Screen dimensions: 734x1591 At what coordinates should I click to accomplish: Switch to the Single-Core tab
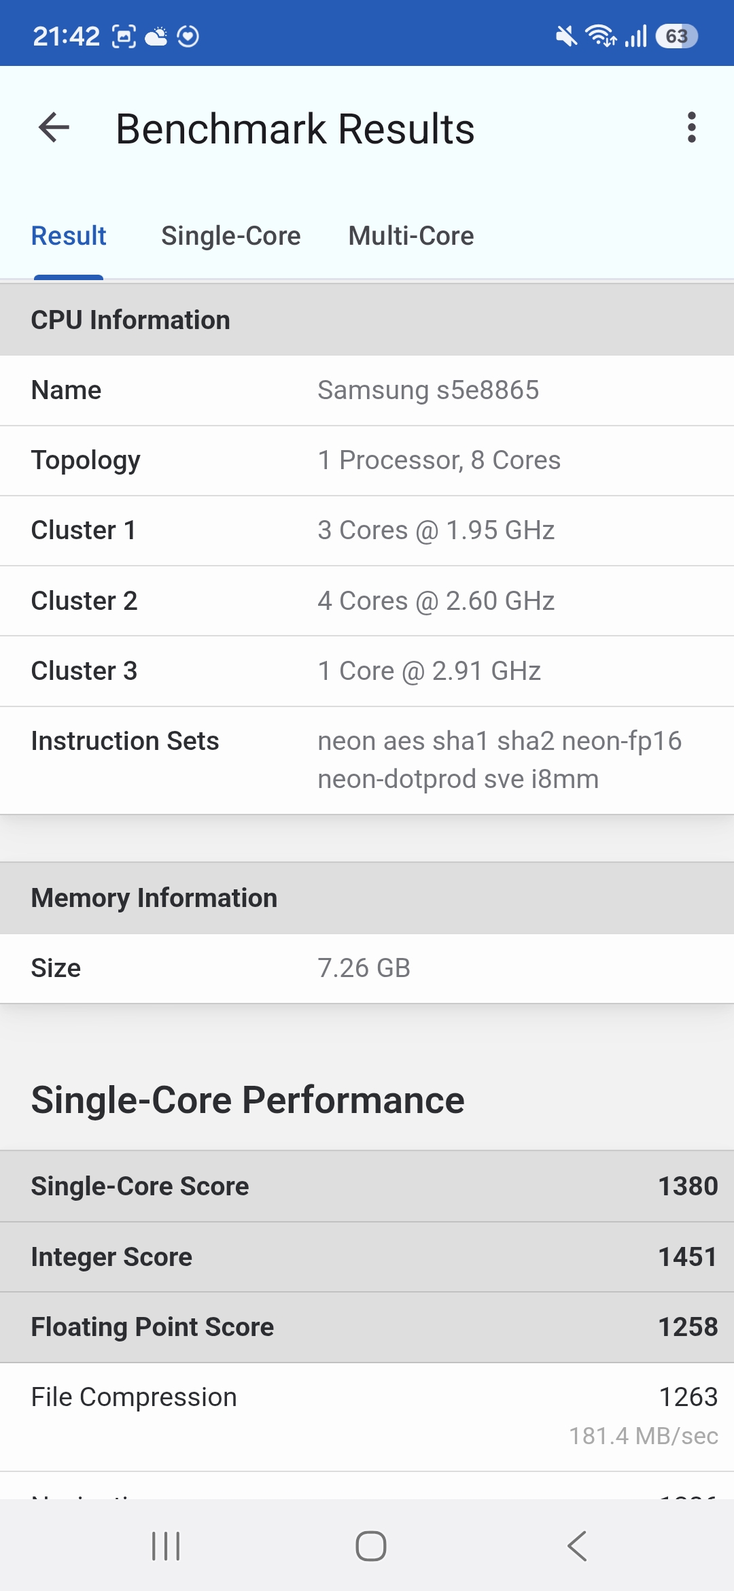click(230, 236)
